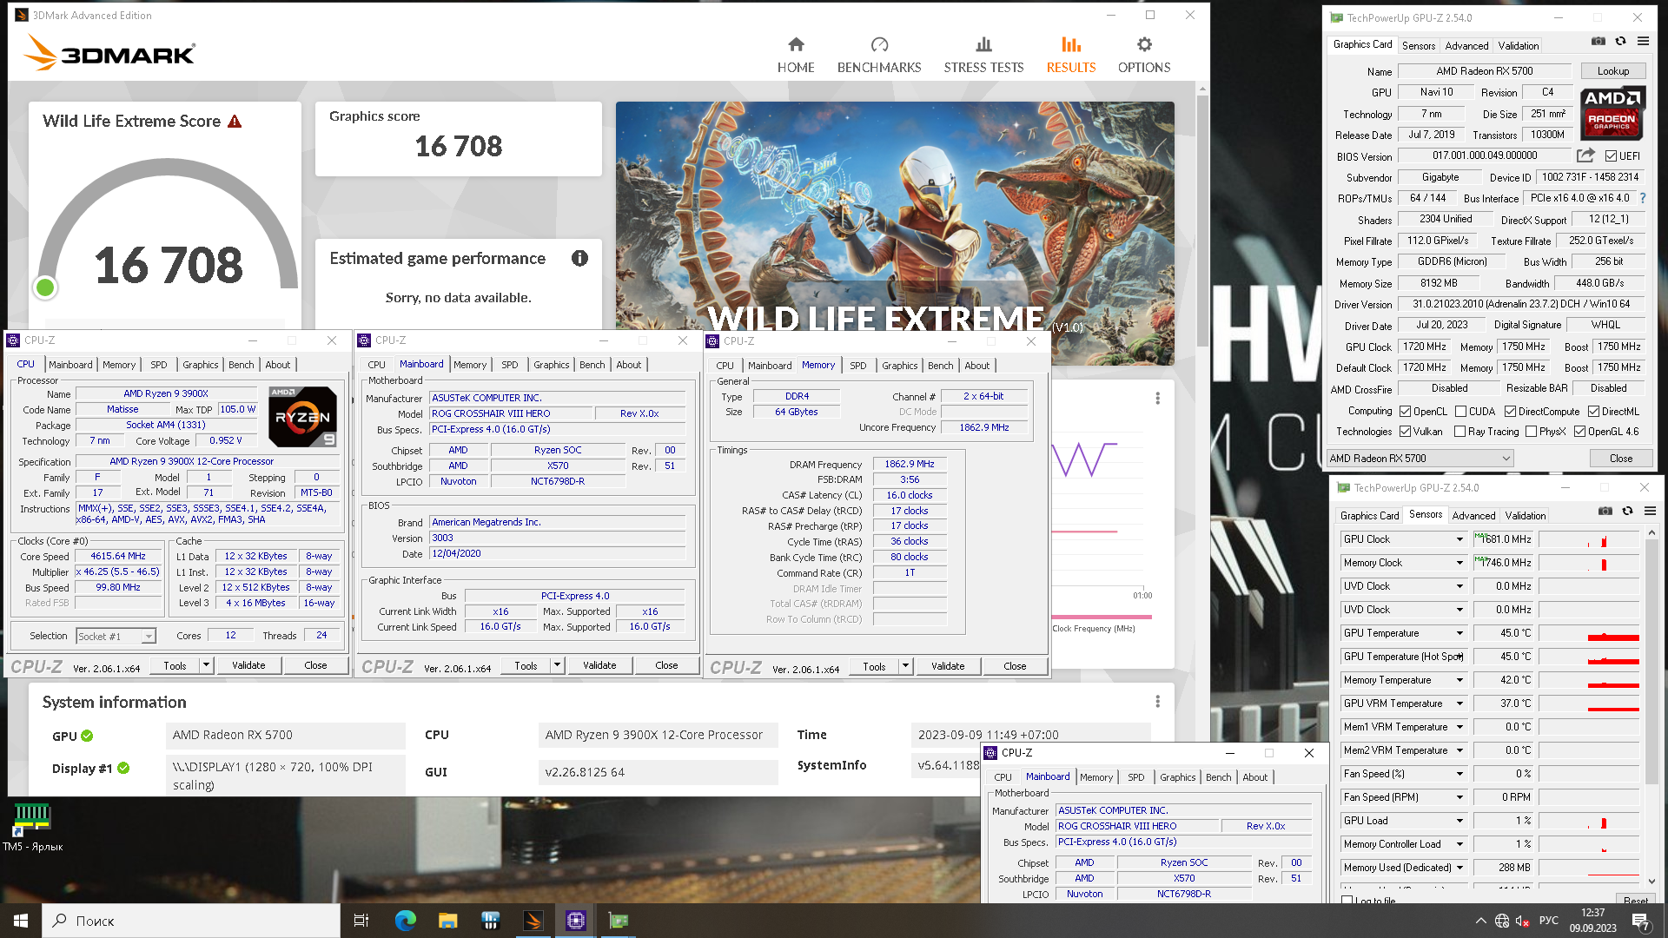Open the Bench tab in the CPU-Z CPU window
1668x938 pixels.
coord(242,365)
